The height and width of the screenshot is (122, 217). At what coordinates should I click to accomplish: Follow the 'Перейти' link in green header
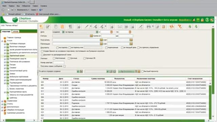185,20
